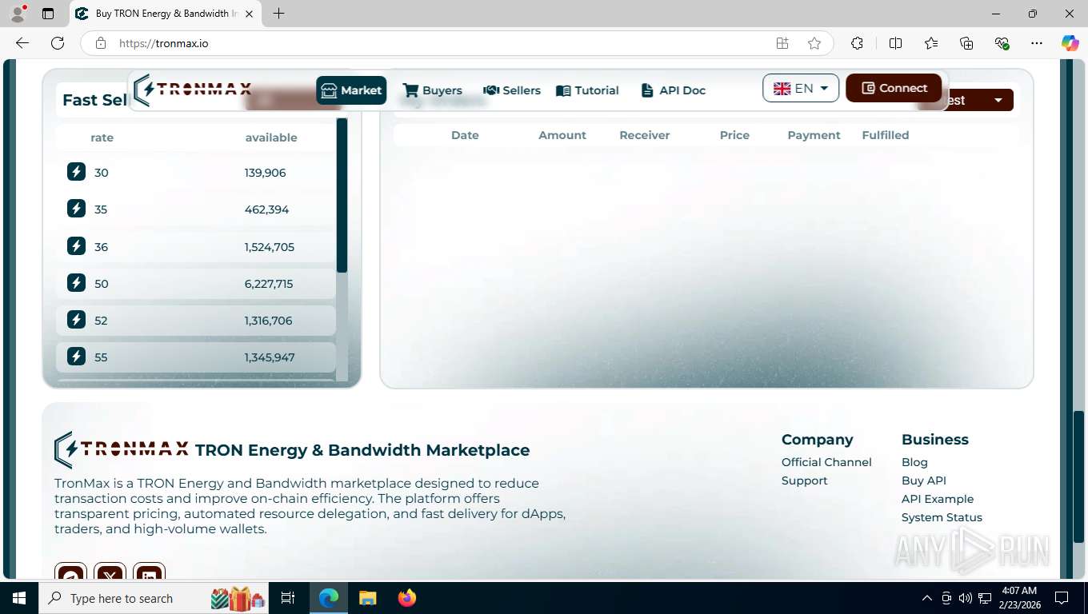Open a new browser tab
The image size is (1088, 614).
coord(278,14)
